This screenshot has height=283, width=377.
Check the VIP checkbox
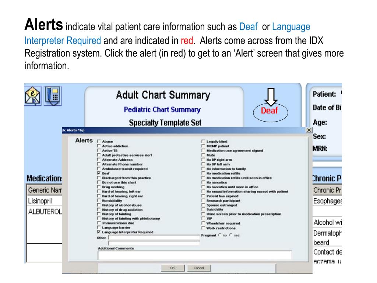pos(203,218)
